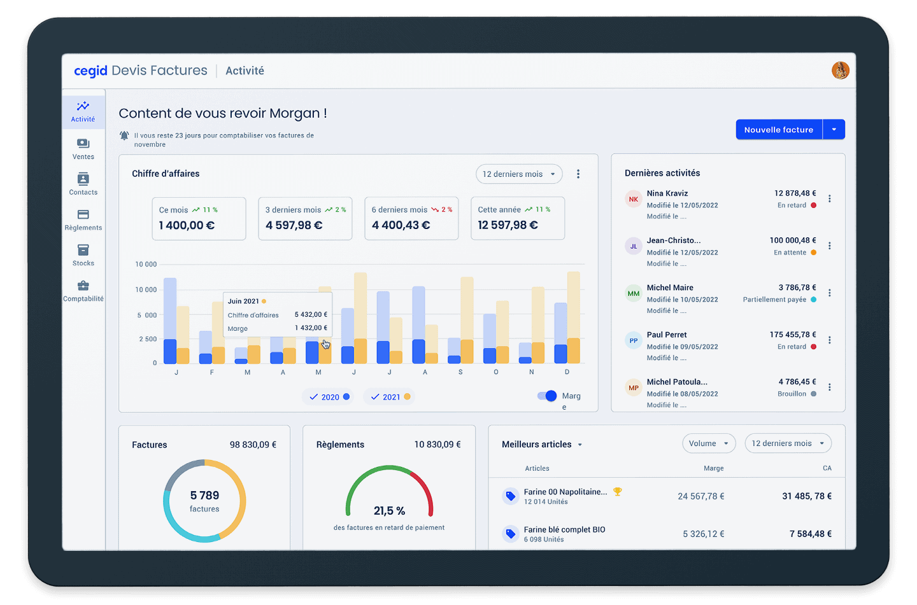Viewport: 917px width, 605px height.
Task: Select the Cette année revenue card
Action: pyautogui.click(x=517, y=218)
